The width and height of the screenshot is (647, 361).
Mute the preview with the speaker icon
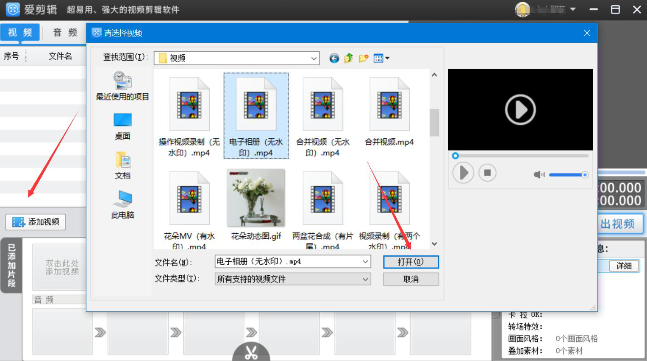click(539, 175)
